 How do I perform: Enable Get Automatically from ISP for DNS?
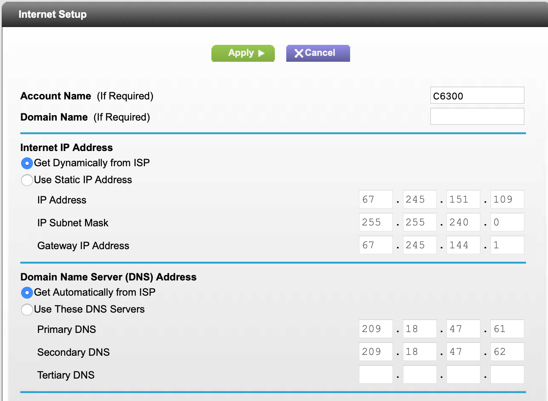(x=27, y=292)
